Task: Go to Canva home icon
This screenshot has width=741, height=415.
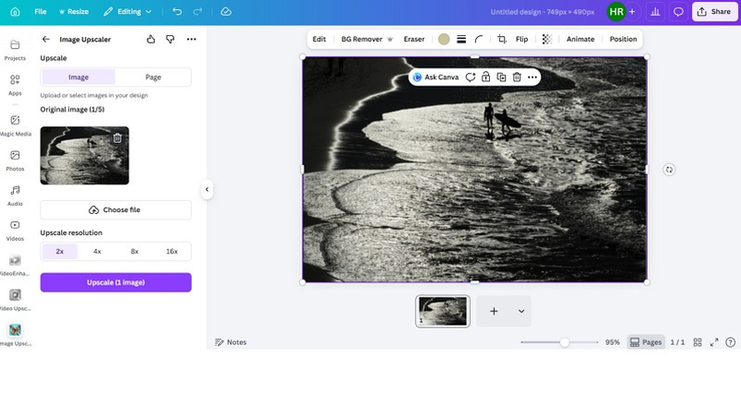Action: point(15,12)
